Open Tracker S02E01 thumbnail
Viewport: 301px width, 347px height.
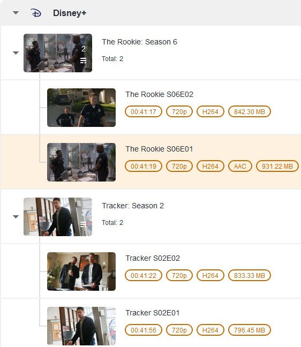[x=81, y=326]
